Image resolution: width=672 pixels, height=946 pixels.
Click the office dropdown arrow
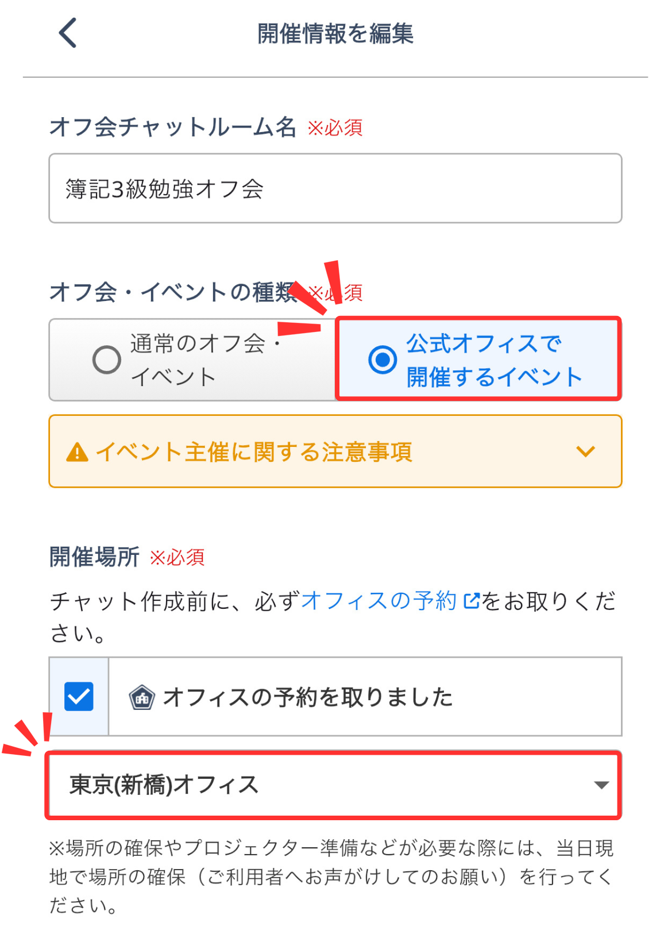pyautogui.click(x=601, y=785)
